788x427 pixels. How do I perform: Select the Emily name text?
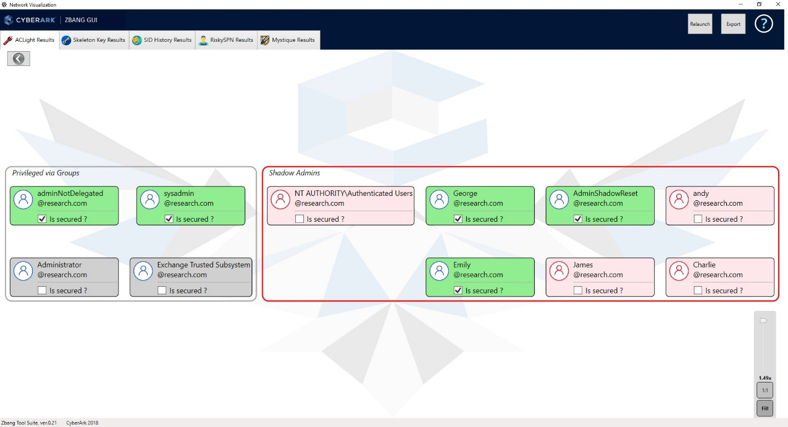click(x=462, y=265)
